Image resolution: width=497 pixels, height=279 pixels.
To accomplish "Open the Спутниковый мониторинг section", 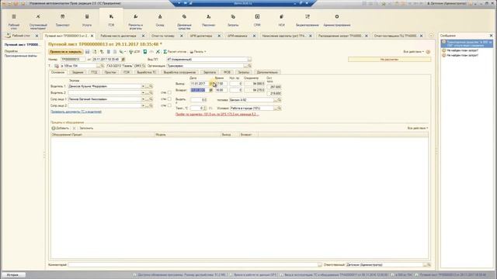I will (x=38, y=21).
